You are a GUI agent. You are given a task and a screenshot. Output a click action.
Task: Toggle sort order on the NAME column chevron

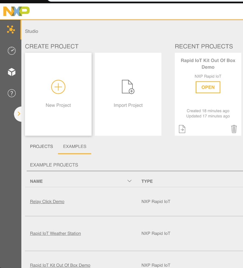tap(129, 181)
